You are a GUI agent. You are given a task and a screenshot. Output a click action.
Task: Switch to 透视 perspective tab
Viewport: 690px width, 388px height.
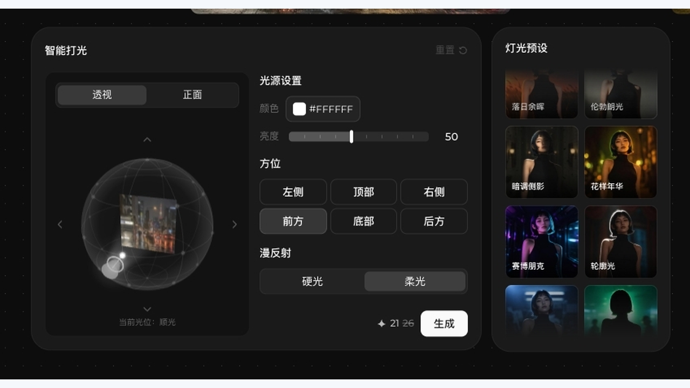point(102,95)
